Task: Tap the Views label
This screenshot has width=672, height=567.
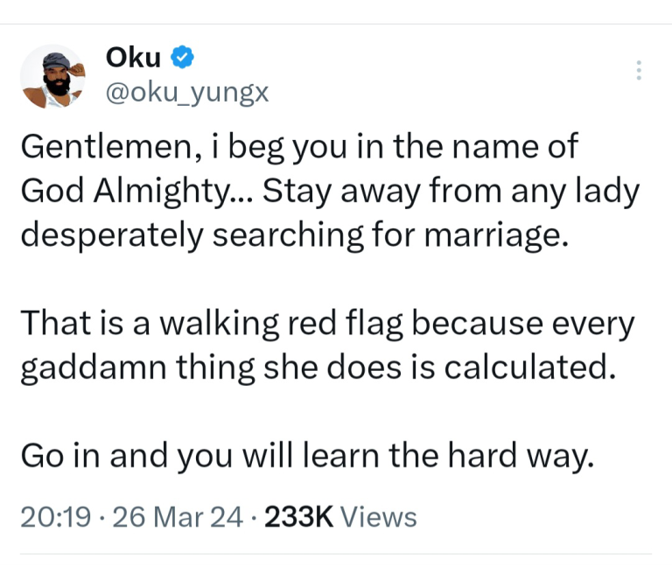Action: [378, 517]
